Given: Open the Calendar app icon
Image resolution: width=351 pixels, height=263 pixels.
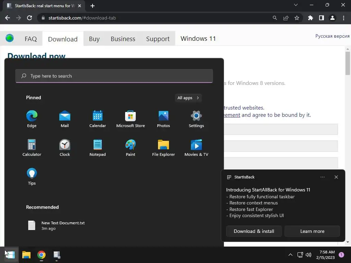Looking at the screenshot, I should (x=98, y=119).
